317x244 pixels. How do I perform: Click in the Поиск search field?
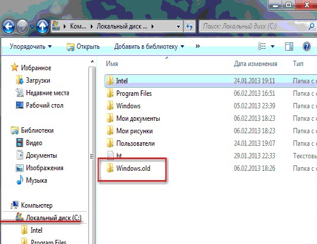click(x=253, y=26)
